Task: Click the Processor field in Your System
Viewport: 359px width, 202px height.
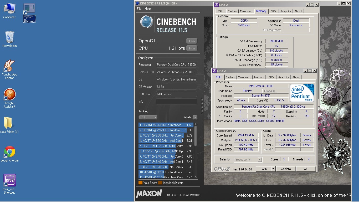Action: pos(176,65)
